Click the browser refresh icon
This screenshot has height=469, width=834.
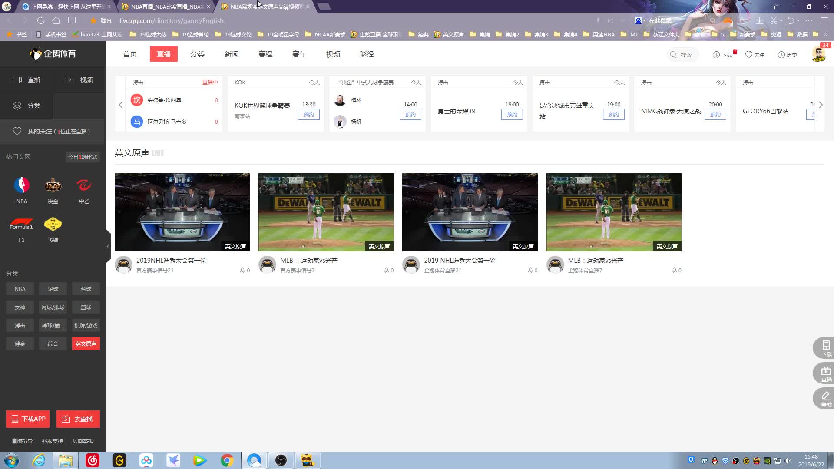coord(41,20)
